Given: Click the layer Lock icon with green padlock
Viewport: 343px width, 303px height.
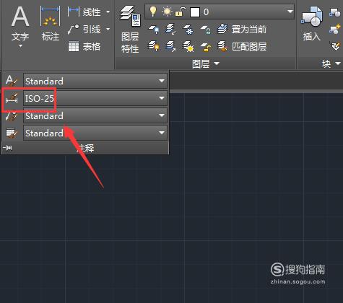Looking at the screenshot, I should [x=205, y=30].
